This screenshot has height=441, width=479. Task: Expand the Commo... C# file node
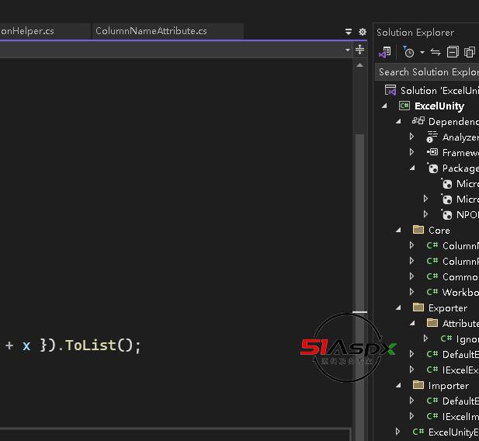pos(411,276)
